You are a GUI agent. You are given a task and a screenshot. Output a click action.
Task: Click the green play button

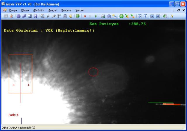point(96,16)
